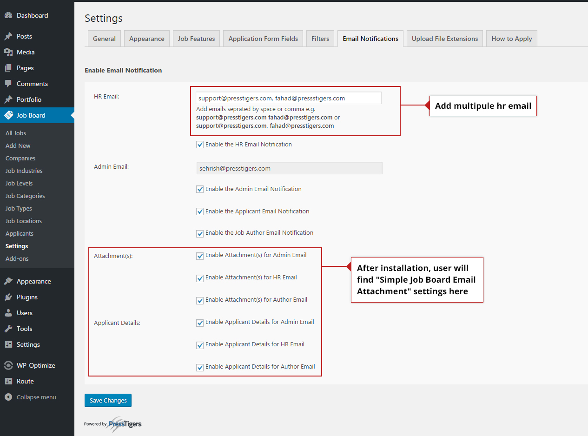This screenshot has height=436, width=588.
Task: Open Media library via sidebar icon
Action: pyautogui.click(x=8, y=52)
